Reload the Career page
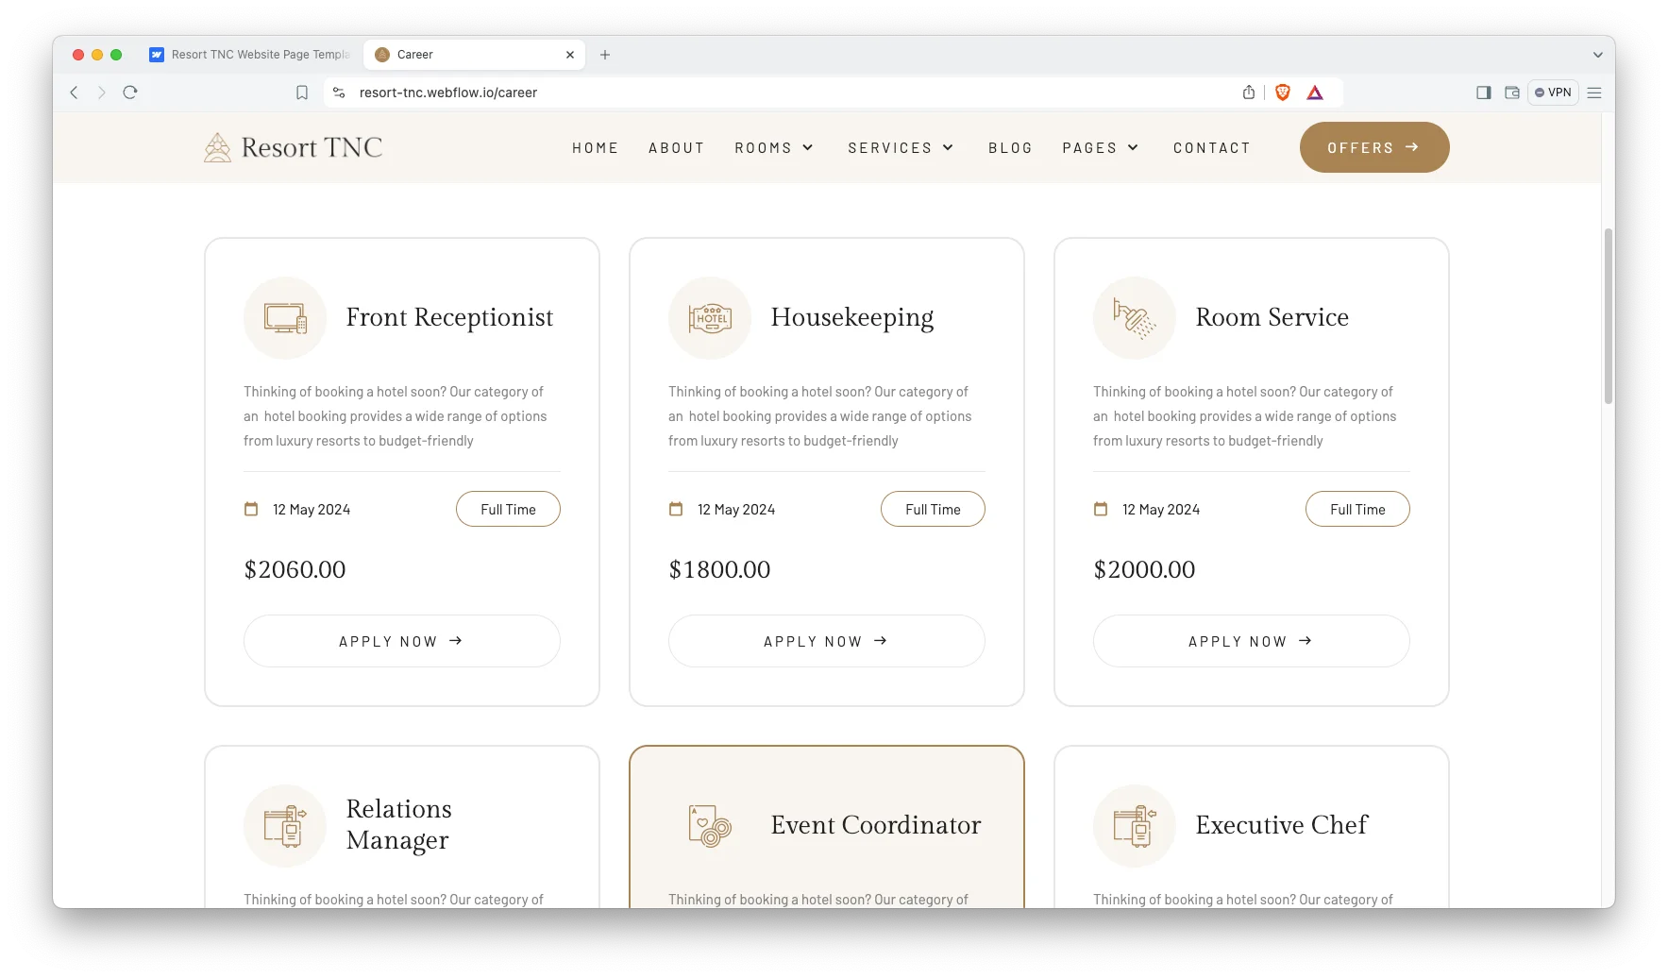Screen dimensions: 1668x978 pos(130,93)
